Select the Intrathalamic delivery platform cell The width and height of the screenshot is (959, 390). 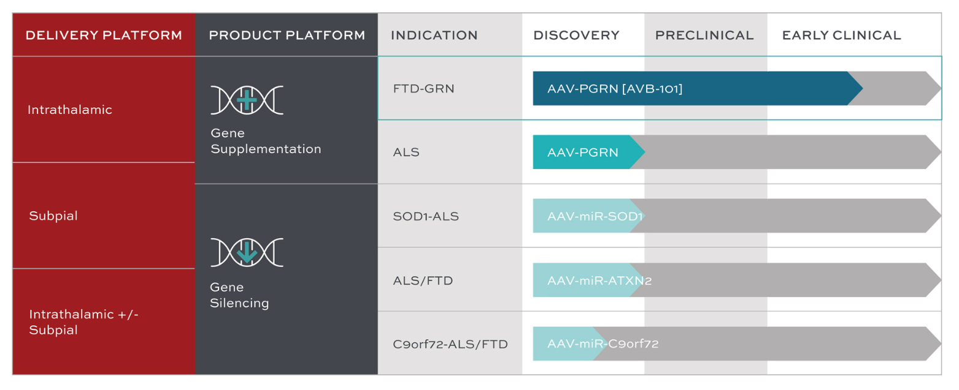[70, 110]
